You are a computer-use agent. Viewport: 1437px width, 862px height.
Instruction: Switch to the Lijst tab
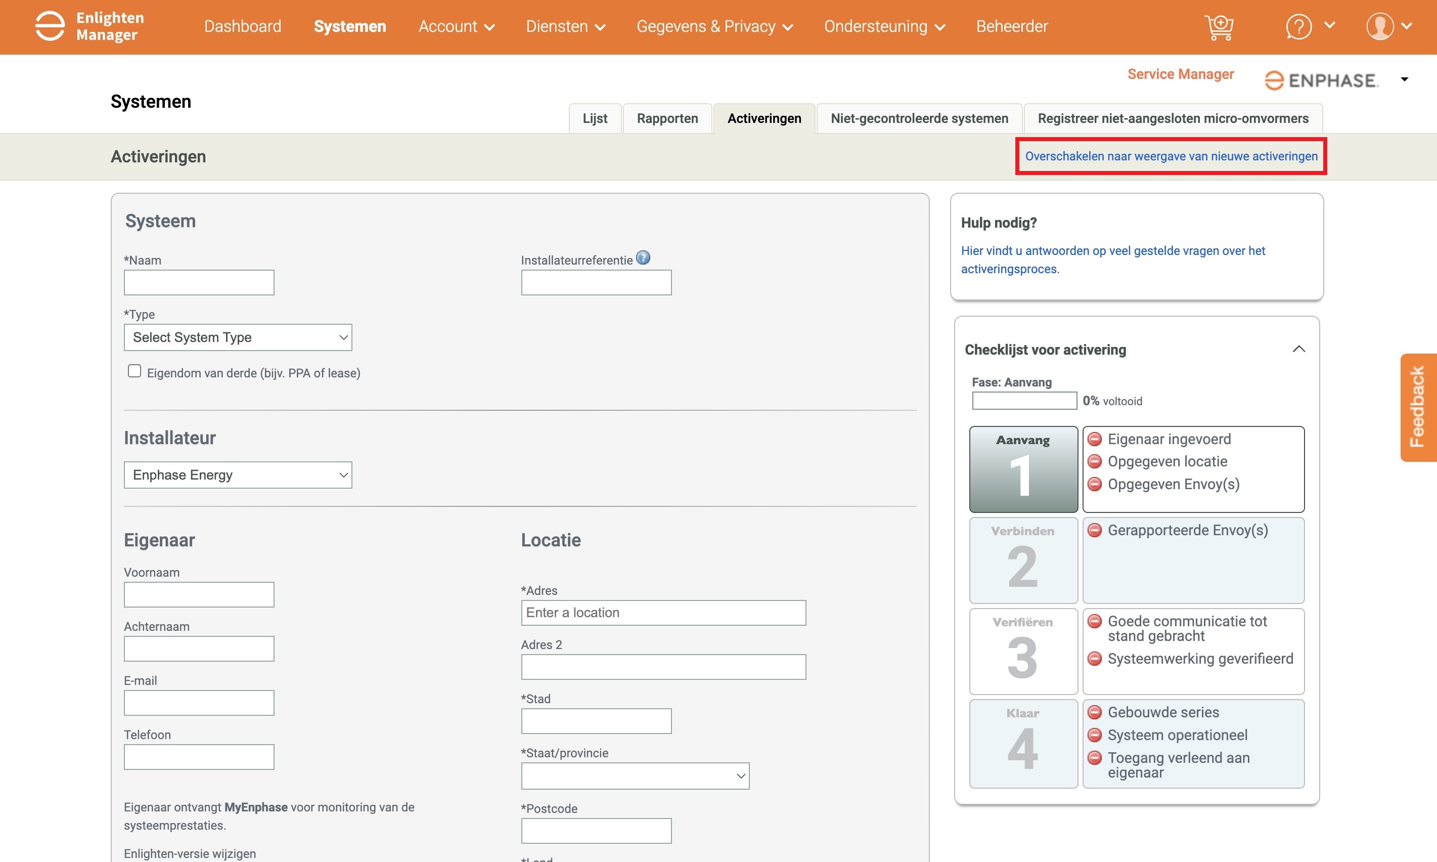click(595, 118)
